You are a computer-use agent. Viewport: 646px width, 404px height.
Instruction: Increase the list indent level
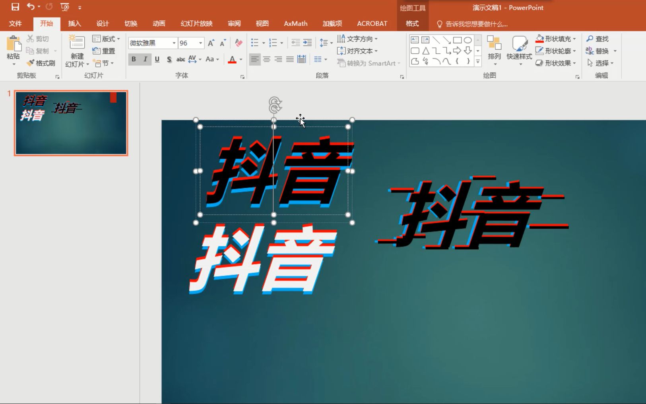[307, 43]
